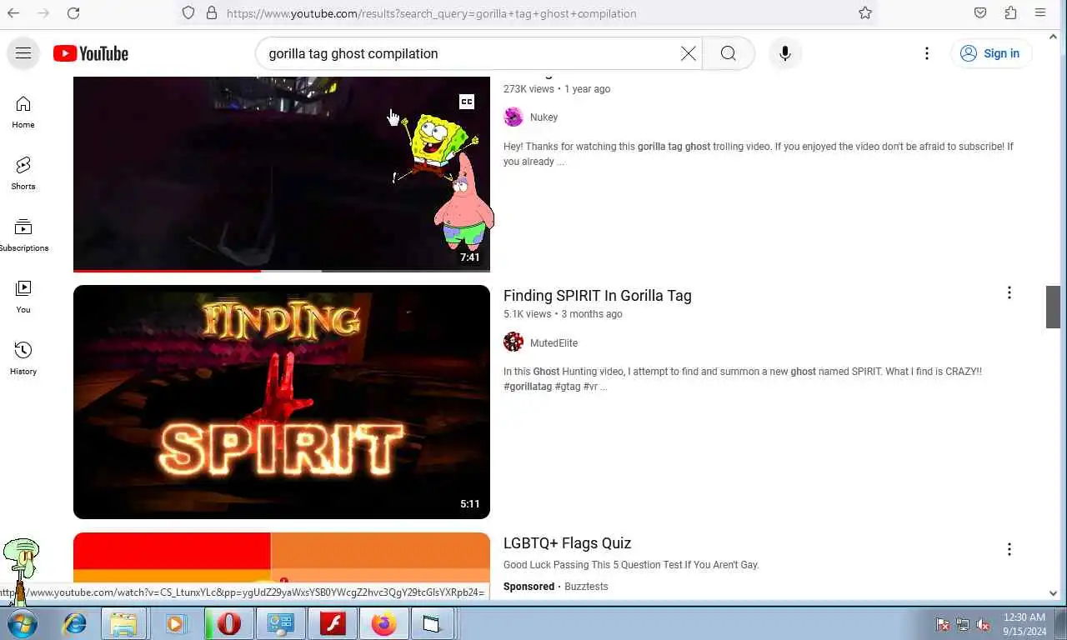Open the Pocket save icon
The height and width of the screenshot is (640, 1067).
[x=980, y=13]
